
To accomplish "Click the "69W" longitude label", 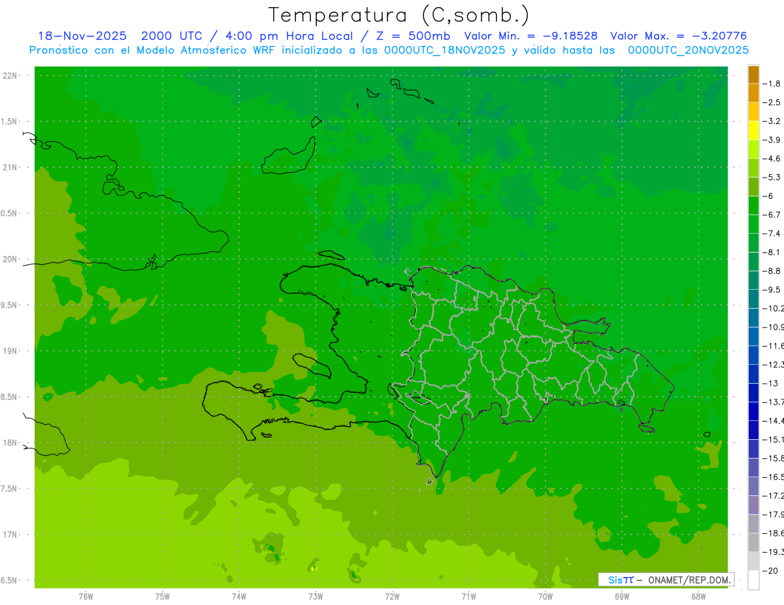I will [622, 597].
